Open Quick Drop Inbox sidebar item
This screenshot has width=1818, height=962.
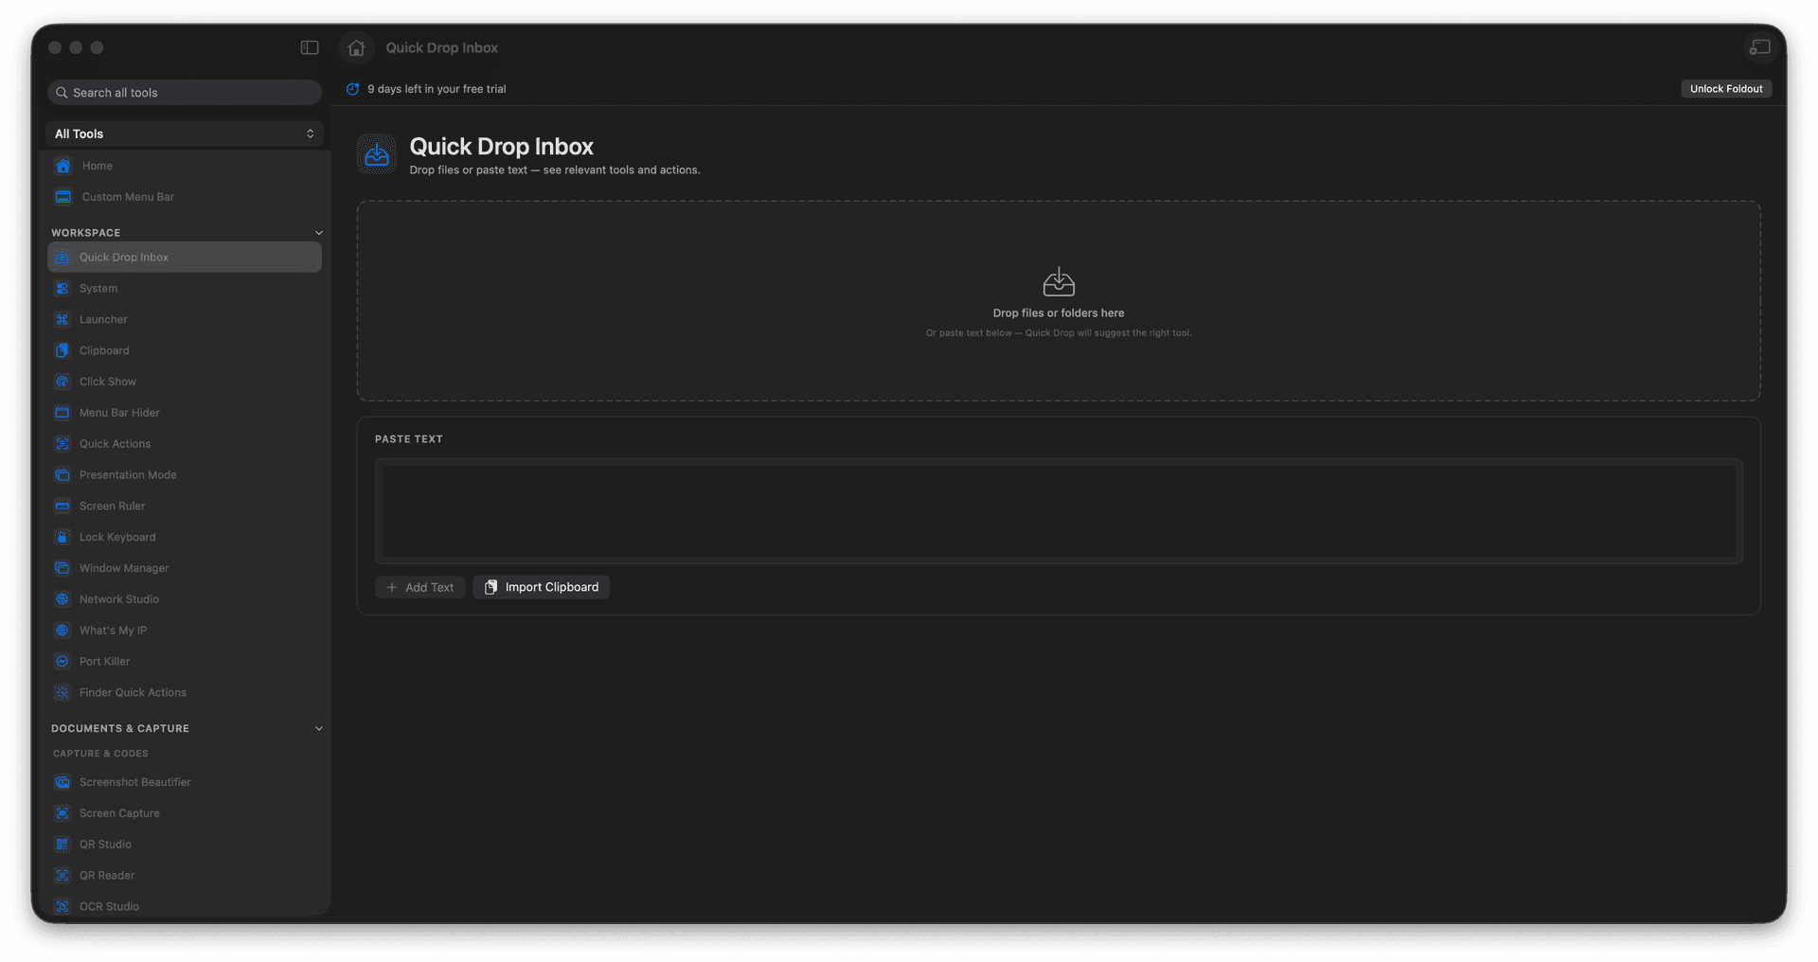click(x=185, y=258)
